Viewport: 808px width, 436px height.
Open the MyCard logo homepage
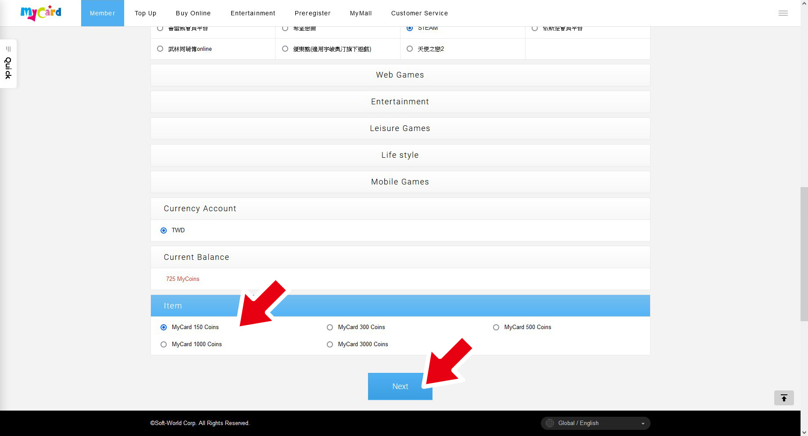pos(41,13)
